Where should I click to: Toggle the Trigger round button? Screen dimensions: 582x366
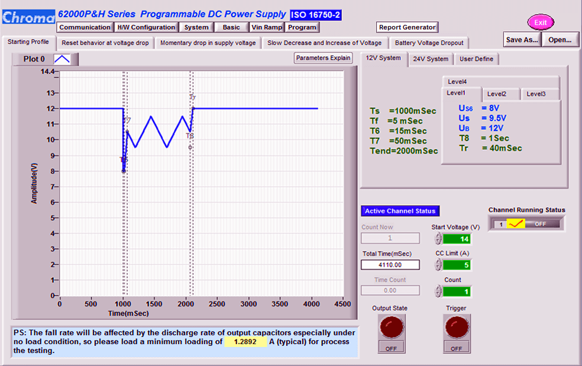[456, 327]
